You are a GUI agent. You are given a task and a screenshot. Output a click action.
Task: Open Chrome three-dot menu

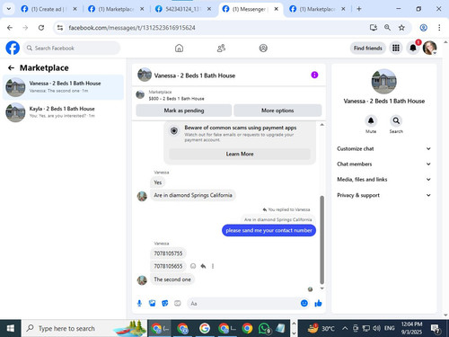point(439,28)
